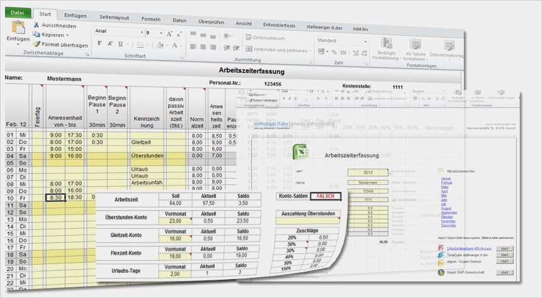Expand the Kopieren dropdown arrow

pyautogui.click(x=67, y=35)
